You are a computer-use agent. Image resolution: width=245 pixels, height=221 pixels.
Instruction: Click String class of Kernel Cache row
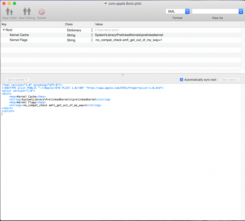[x=71, y=35]
